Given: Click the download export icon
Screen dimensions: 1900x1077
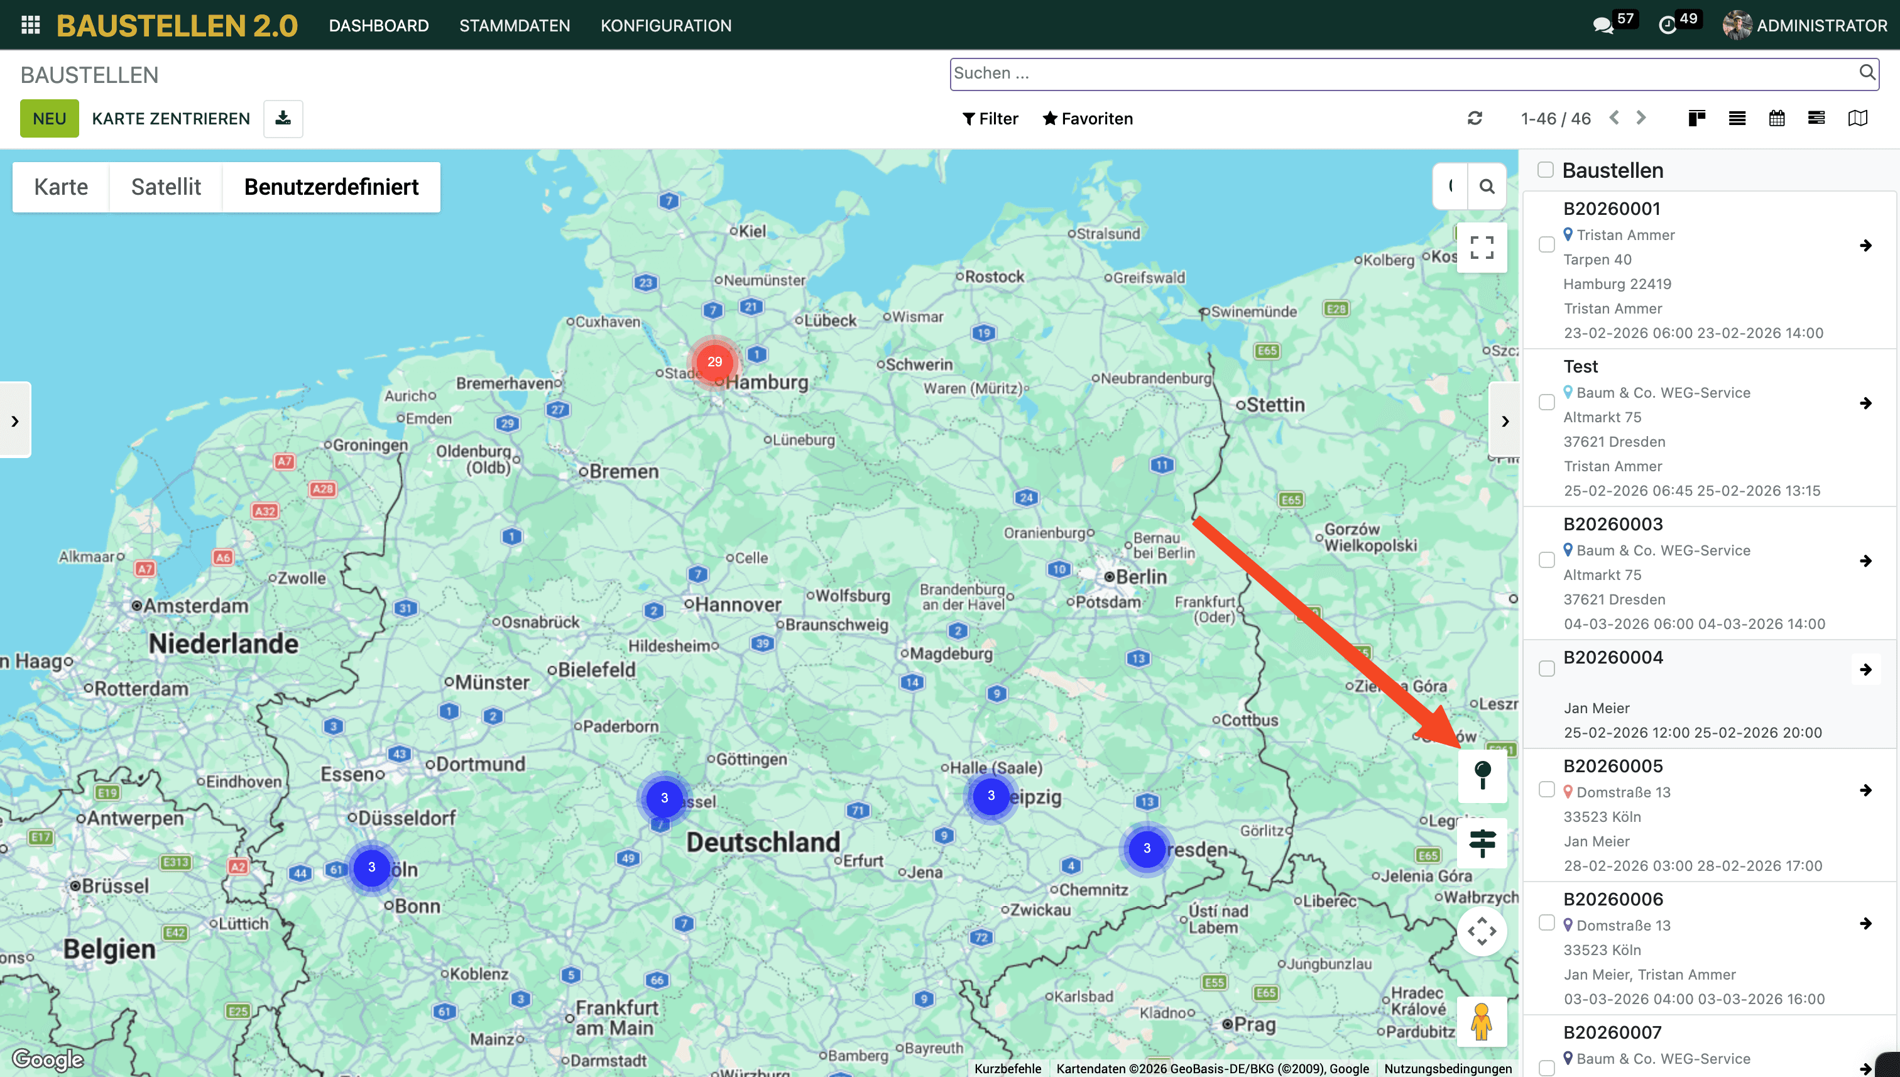Looking at the screenshot, I should tap(283, 118).
